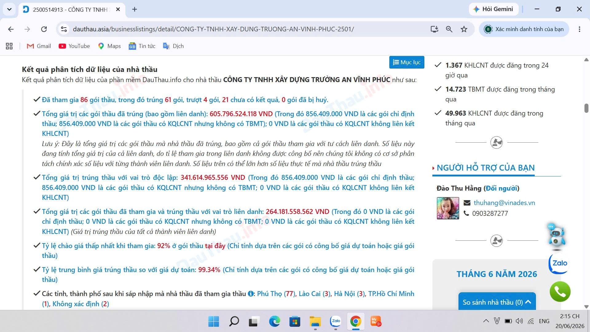Open the tab search dropdown arrow
Screen dimensions: 590x332
click(x=9, y=9)
